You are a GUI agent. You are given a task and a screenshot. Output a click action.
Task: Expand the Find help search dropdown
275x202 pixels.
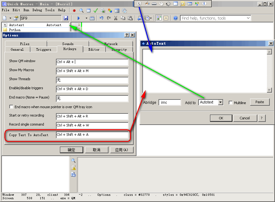tap(248, 18)
